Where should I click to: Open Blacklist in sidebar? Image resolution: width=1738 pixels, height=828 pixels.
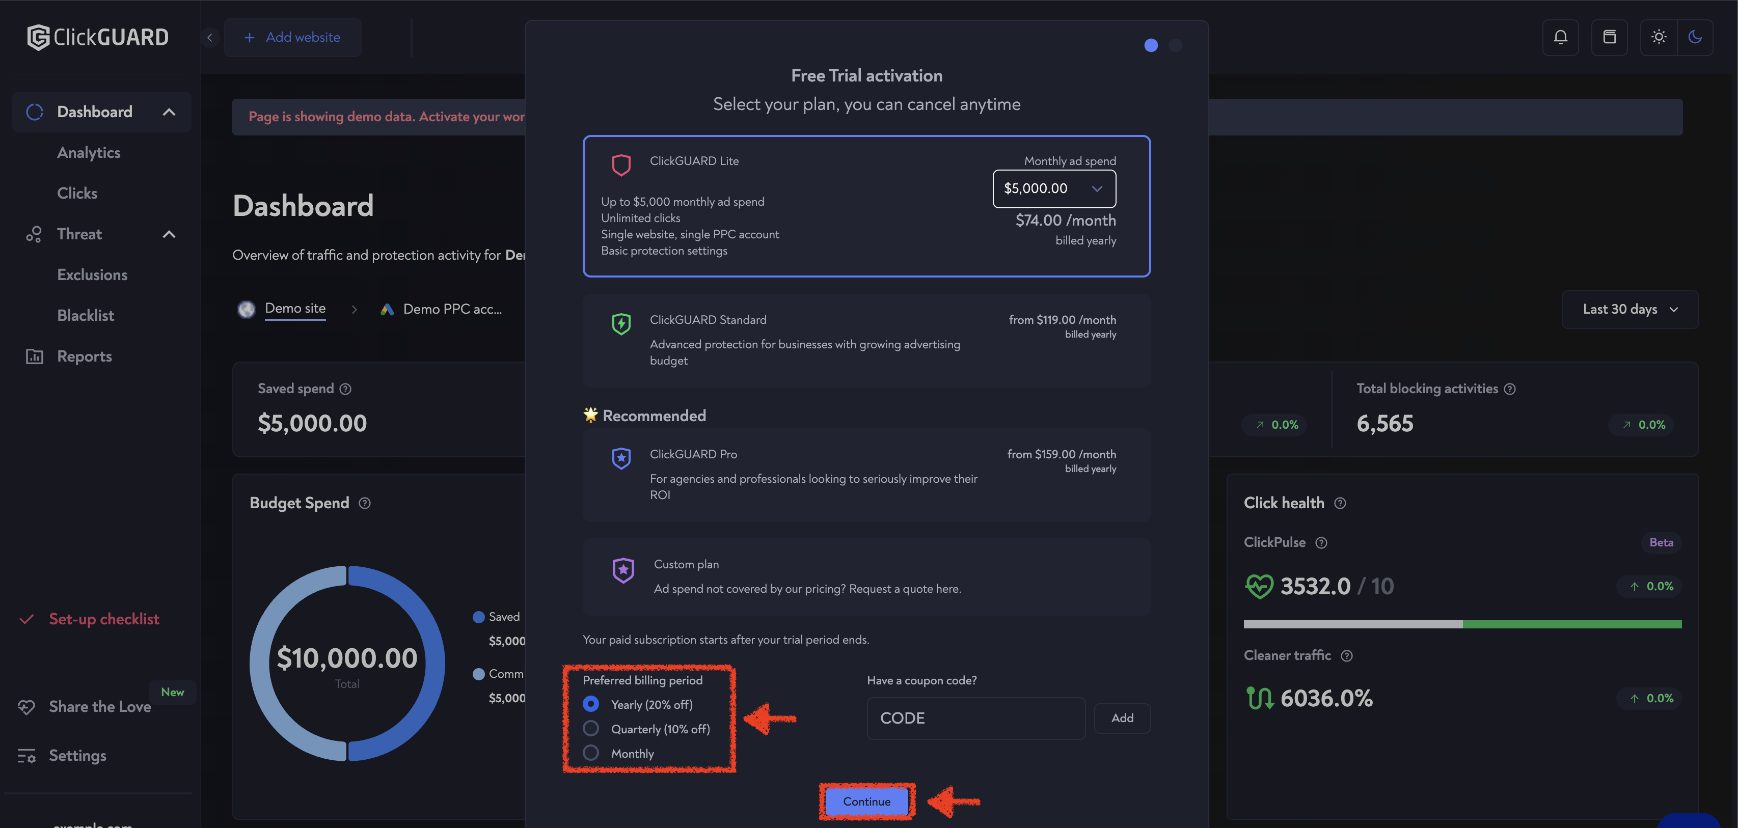(86, 316)
